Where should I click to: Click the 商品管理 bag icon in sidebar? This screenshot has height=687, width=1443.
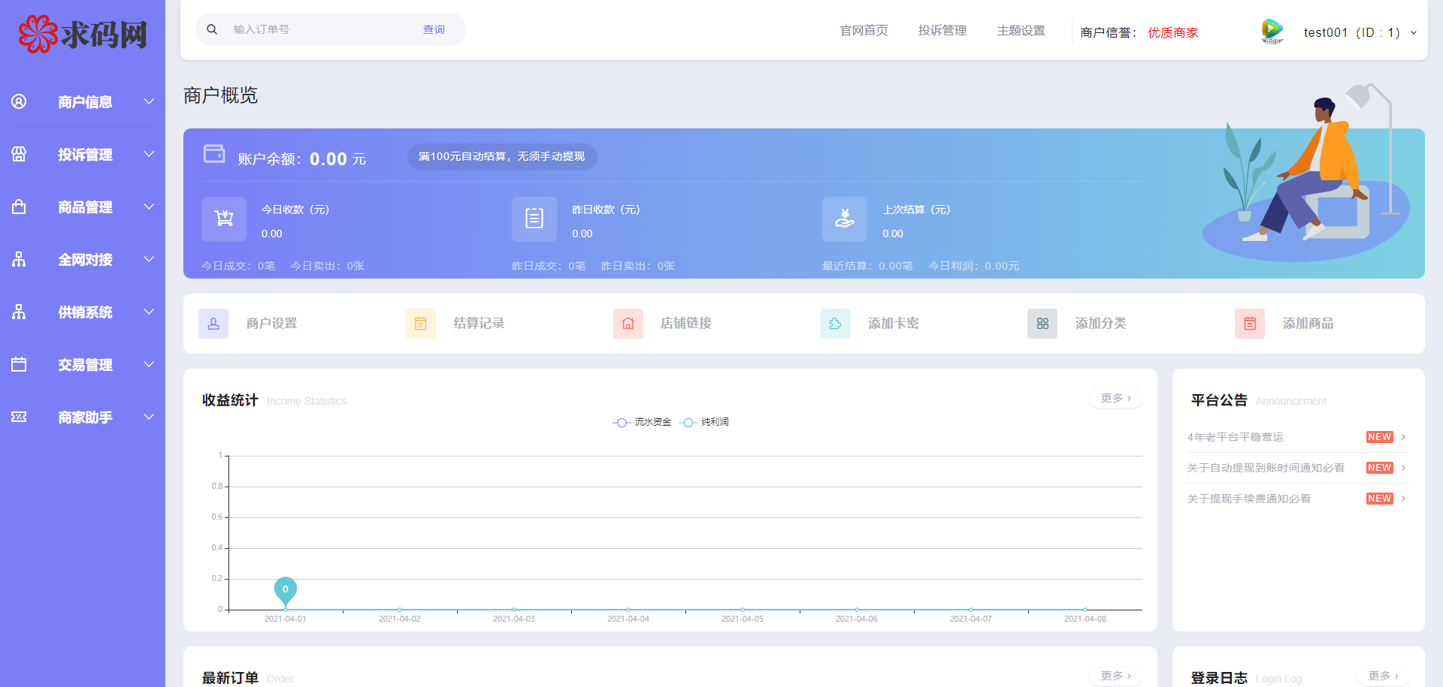pos(19,206)
